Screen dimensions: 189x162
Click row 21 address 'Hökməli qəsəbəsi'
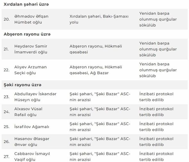(x=96, y=49)
